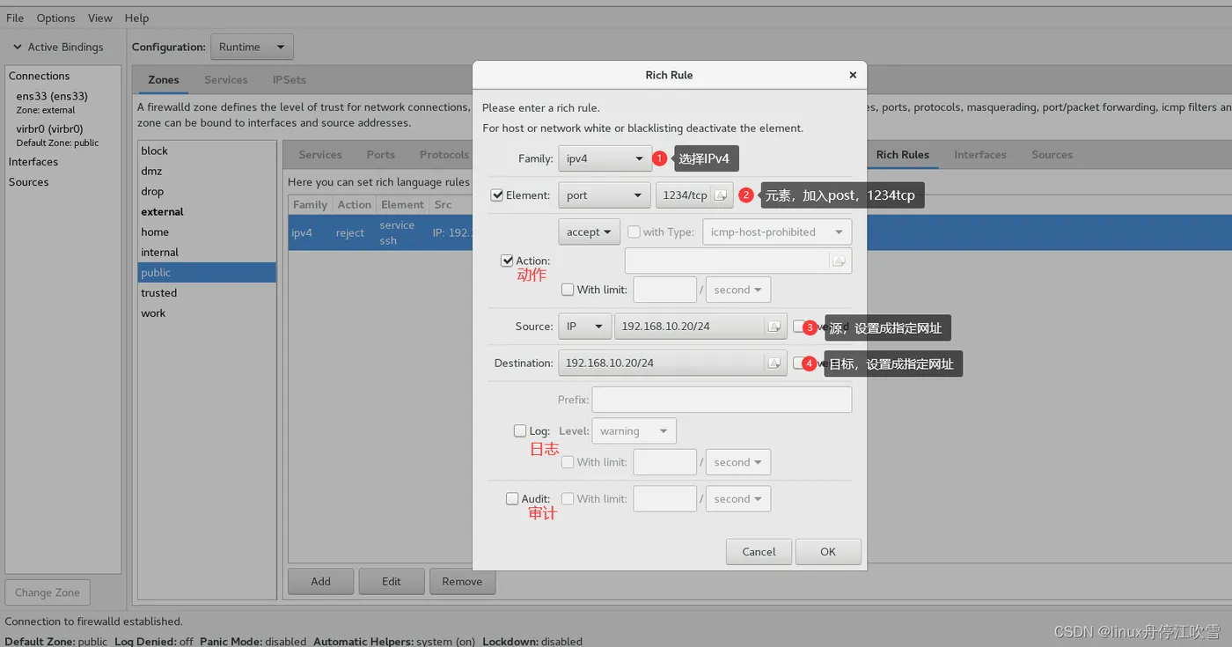
Task: Open the Configuration Runtime dropdown
Action: (252, 47)
